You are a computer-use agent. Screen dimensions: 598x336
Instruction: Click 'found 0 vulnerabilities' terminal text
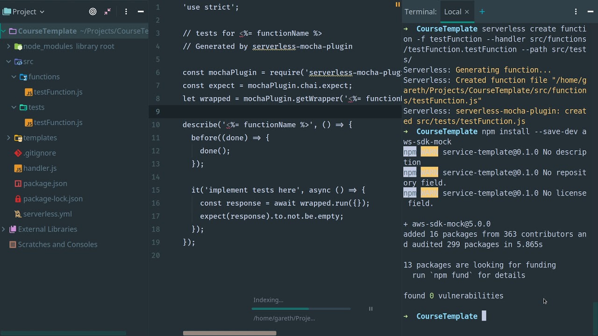pos(453,296)
